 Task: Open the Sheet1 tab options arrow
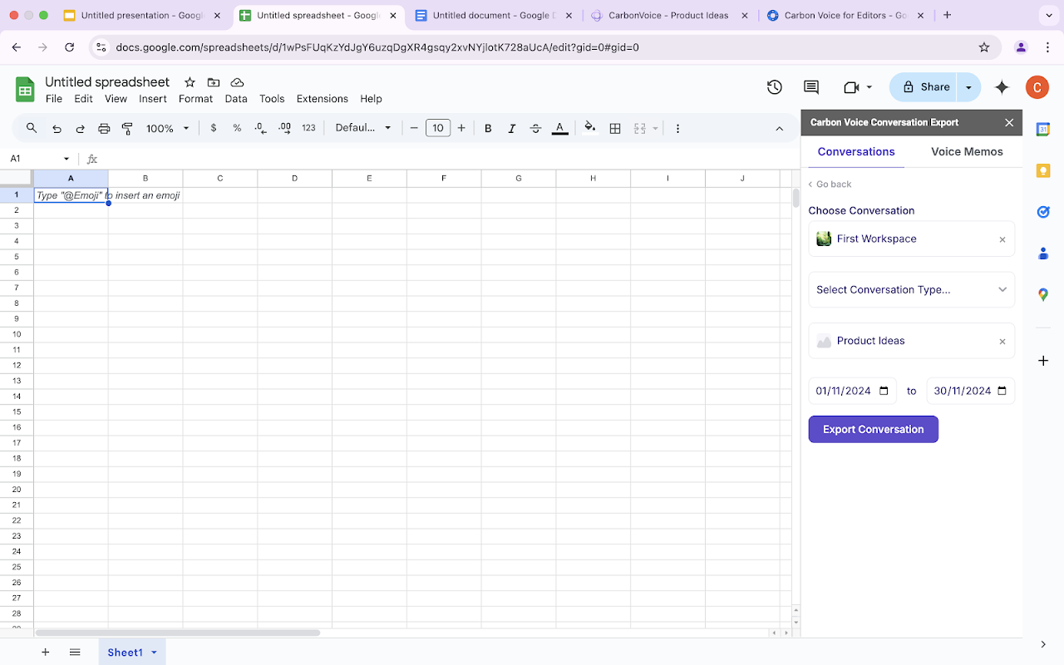154,653
